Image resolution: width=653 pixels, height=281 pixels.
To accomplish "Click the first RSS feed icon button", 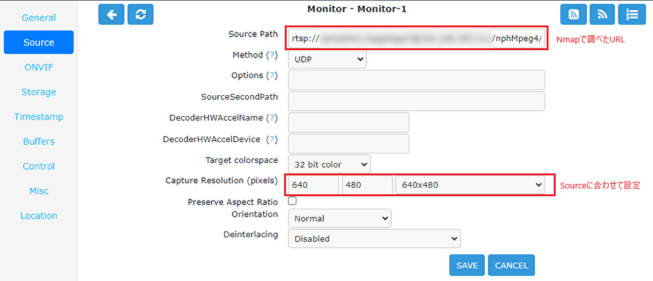I will pos(574,14).
